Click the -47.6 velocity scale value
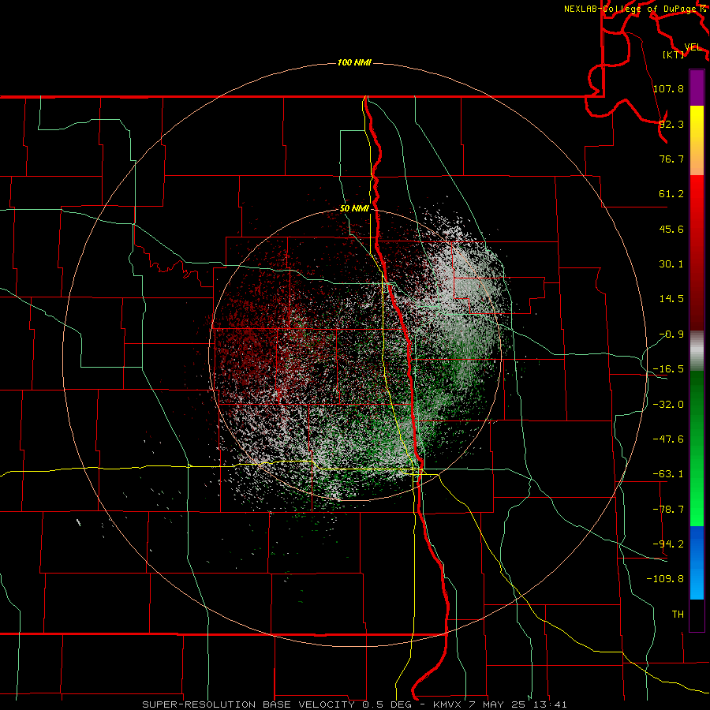This screenshot has height=710, width=710. [668, 439]
